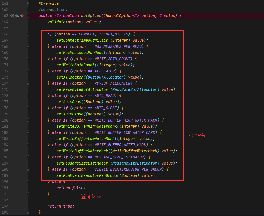
Task: Collapse the fold marker next to line 168
Action: coord(28,46)
